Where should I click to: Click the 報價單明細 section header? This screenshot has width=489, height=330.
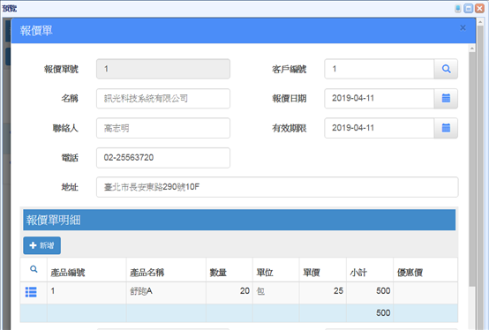(x=239, y=220)
